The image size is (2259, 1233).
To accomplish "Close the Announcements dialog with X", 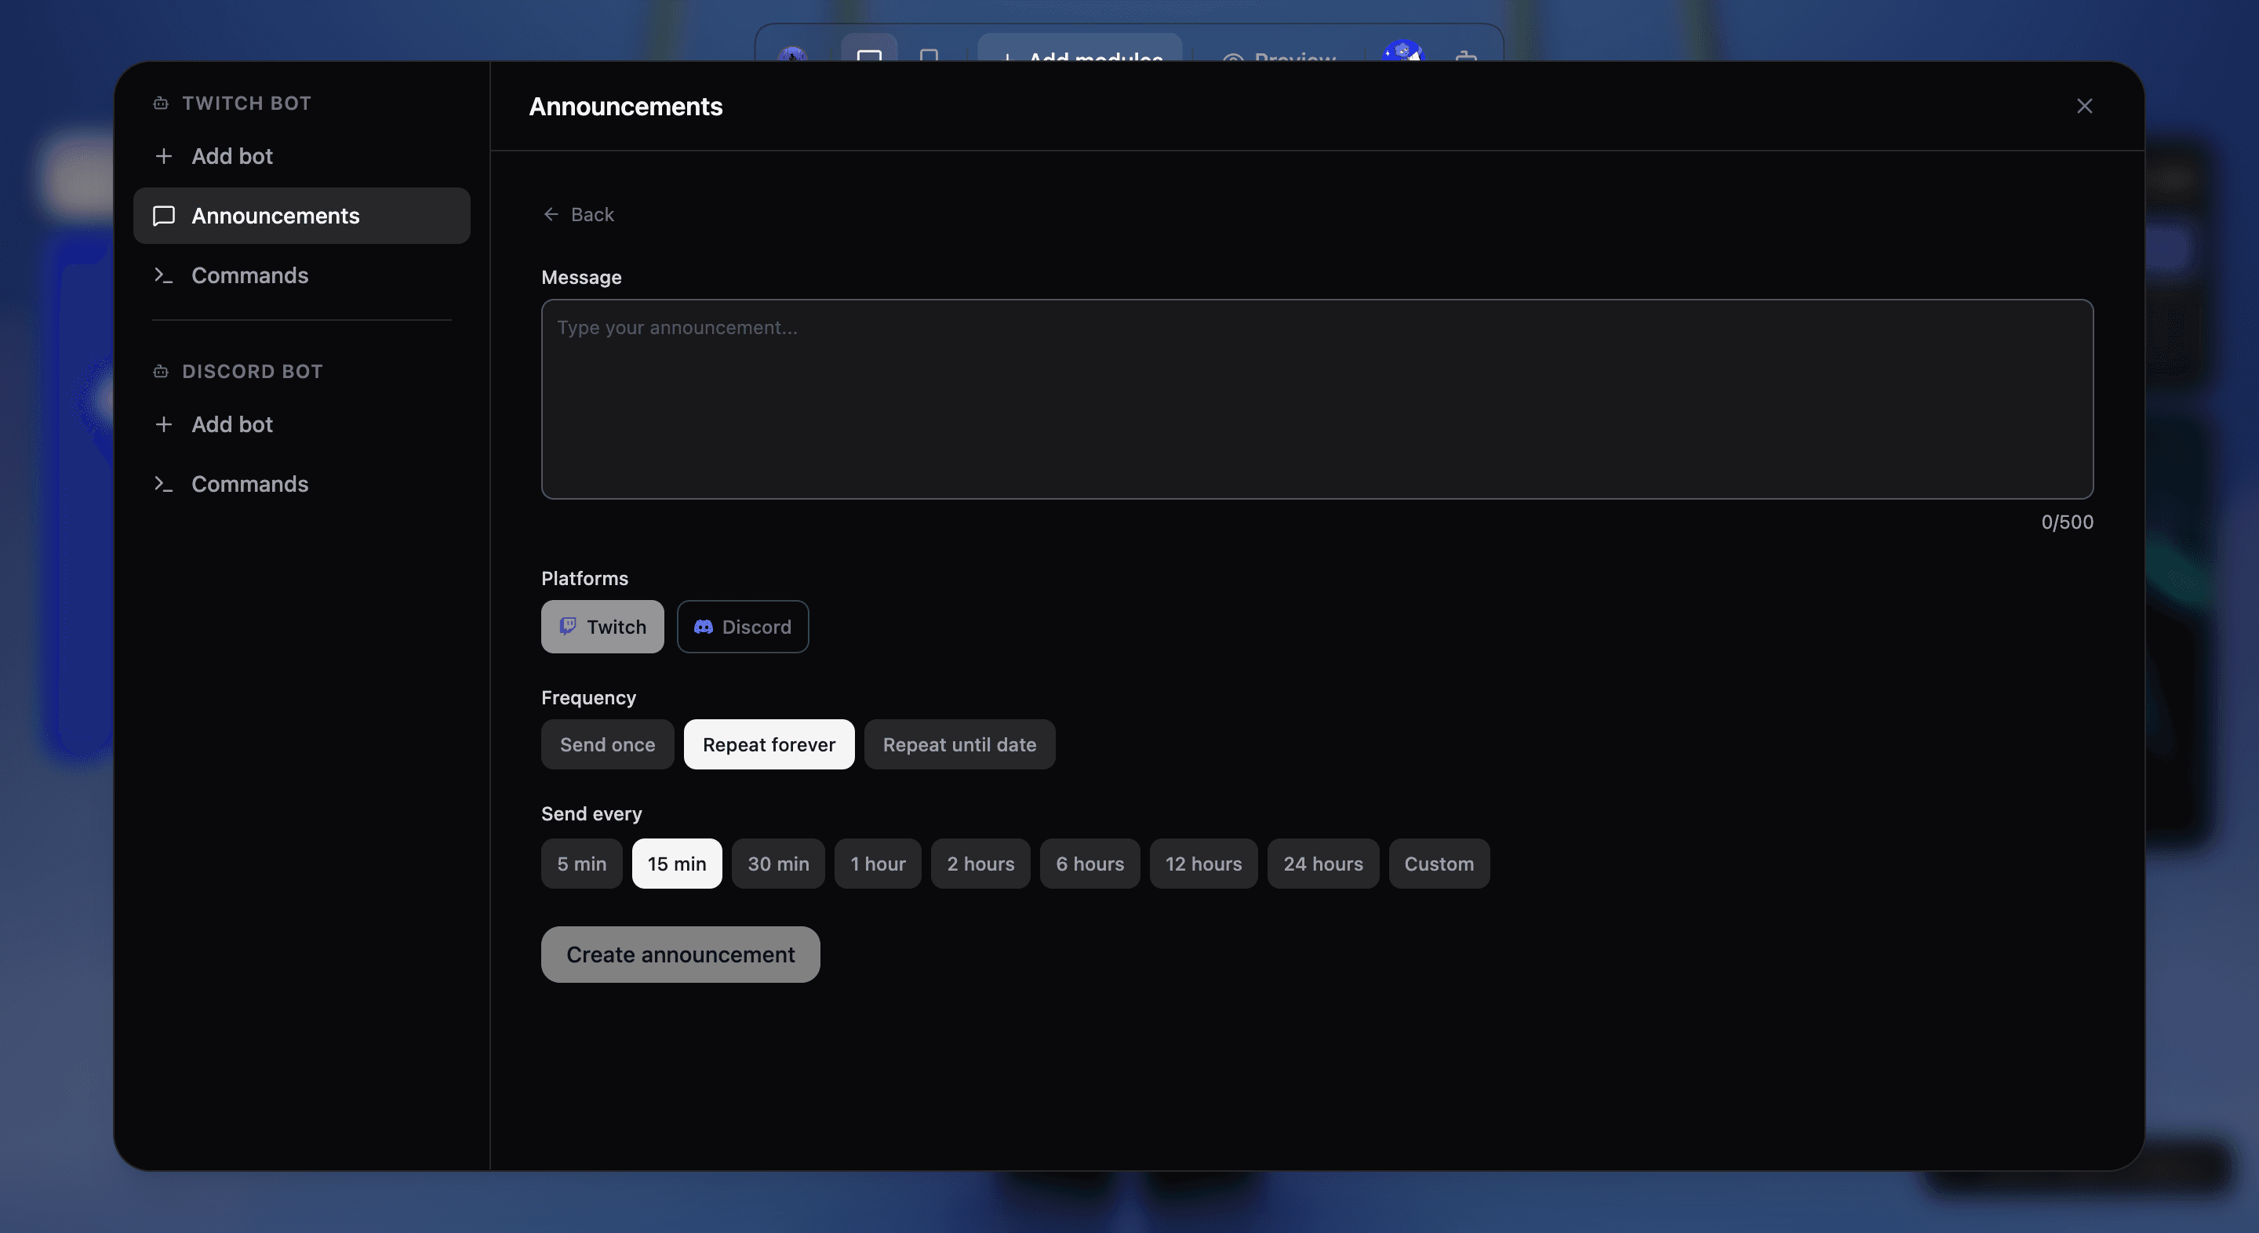I will point(2085,106).
